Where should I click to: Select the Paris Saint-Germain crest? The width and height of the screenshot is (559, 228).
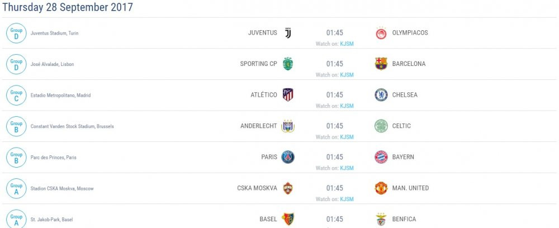point(288,157)
